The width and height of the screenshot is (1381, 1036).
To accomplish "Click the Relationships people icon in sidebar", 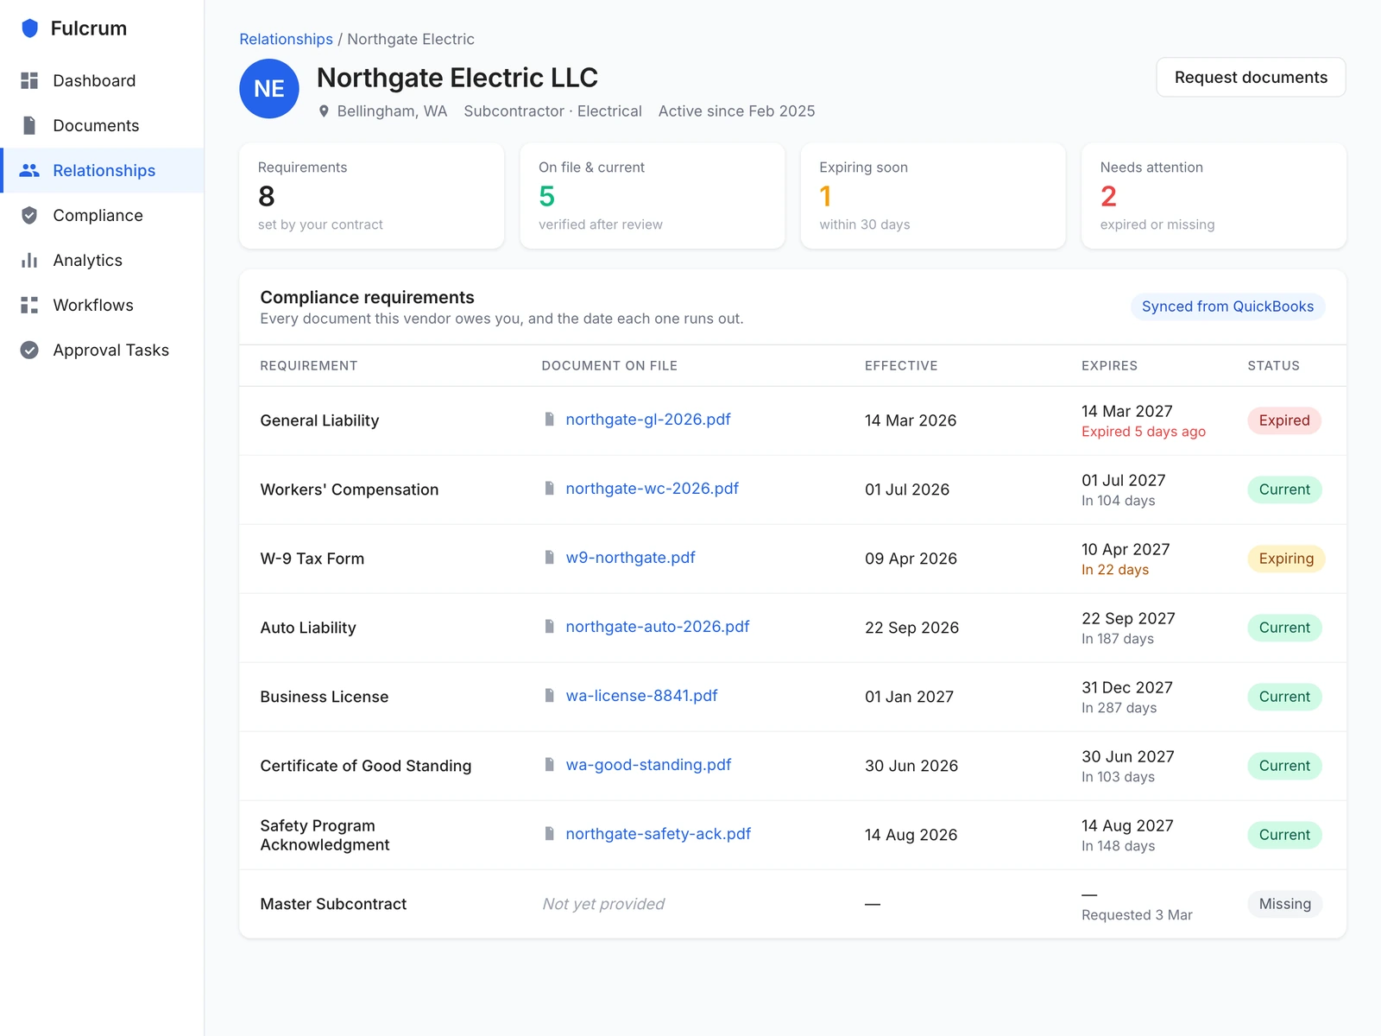I will pos(29,170).
